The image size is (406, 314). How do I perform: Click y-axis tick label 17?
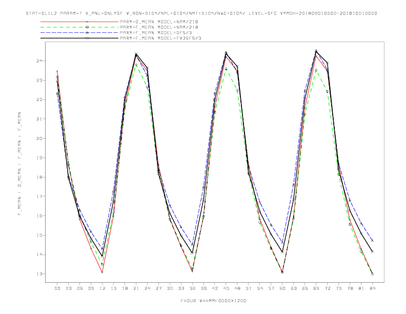coord(40,197)
